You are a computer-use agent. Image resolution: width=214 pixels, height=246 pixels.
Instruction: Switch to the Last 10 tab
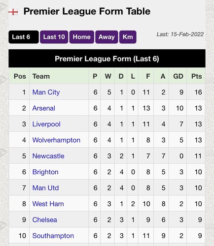[x=54, y=37]
